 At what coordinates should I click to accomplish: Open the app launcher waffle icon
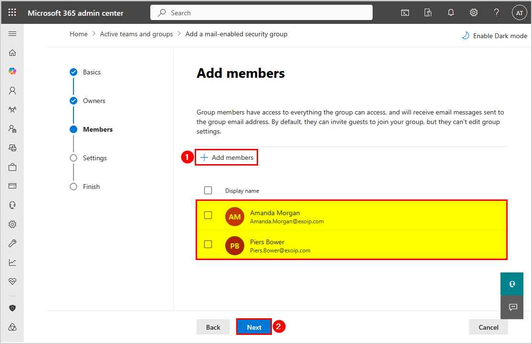pos(12,13)
